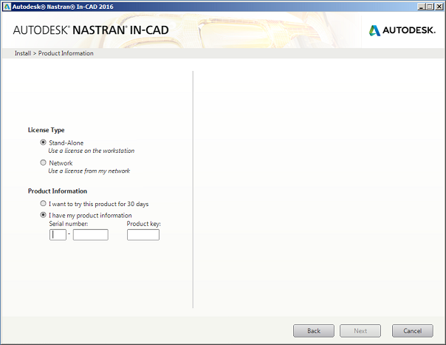Minimize the installer window
Screen dimensions: 446x345
tap(421, 7)
